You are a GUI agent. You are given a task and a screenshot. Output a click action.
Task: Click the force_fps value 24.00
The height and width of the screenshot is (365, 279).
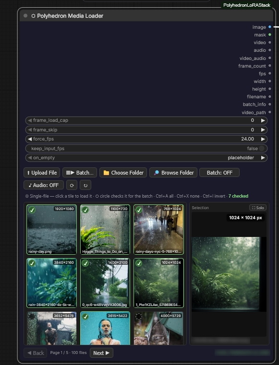[247, 139]
